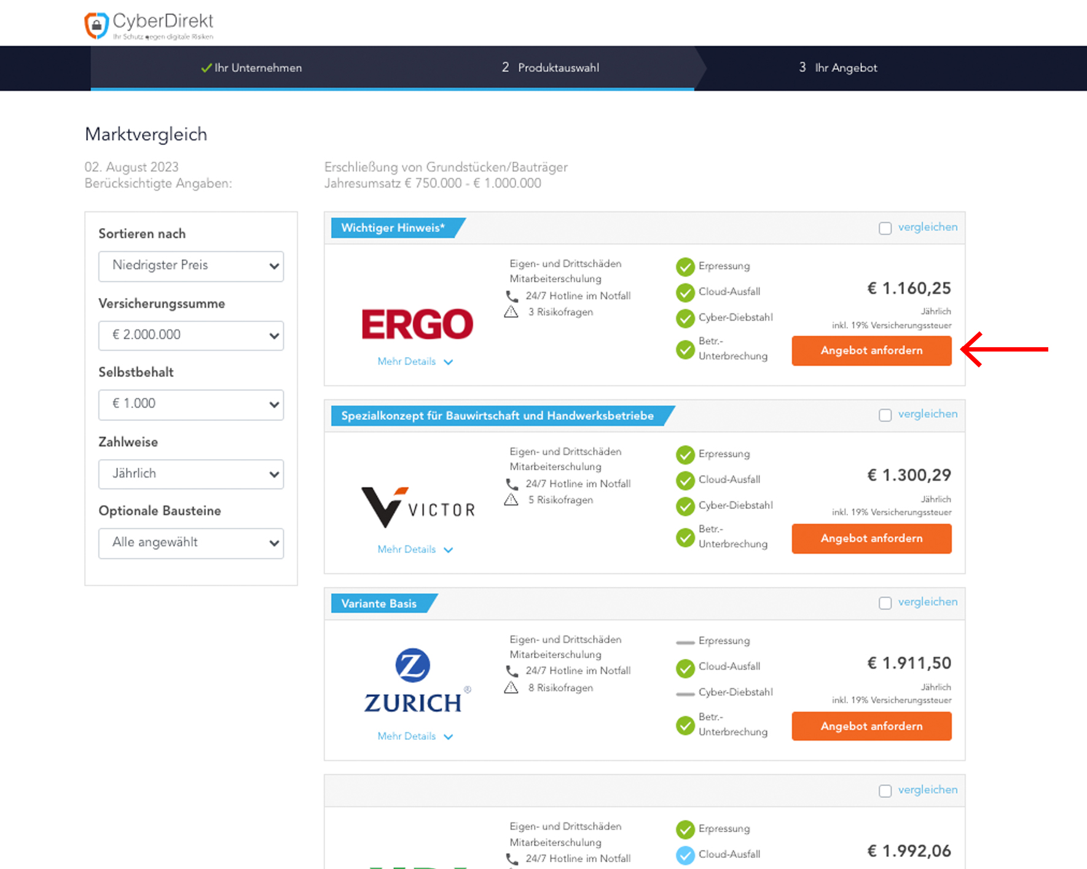Click green check beside Cloud-Ausfall in ERGO card
The height and width of the screenshot is (869, 1087).
coord(685,293)
